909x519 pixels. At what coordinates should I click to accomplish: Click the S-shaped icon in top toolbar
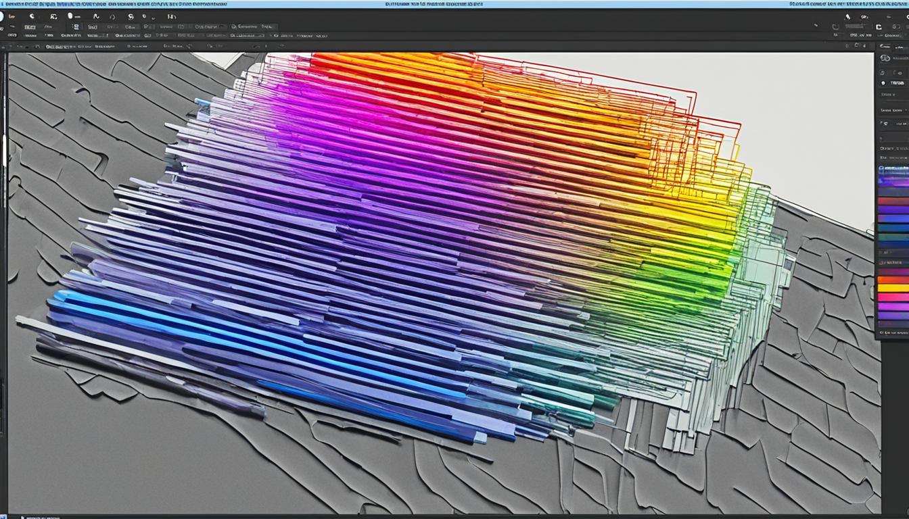click(131, 16)
